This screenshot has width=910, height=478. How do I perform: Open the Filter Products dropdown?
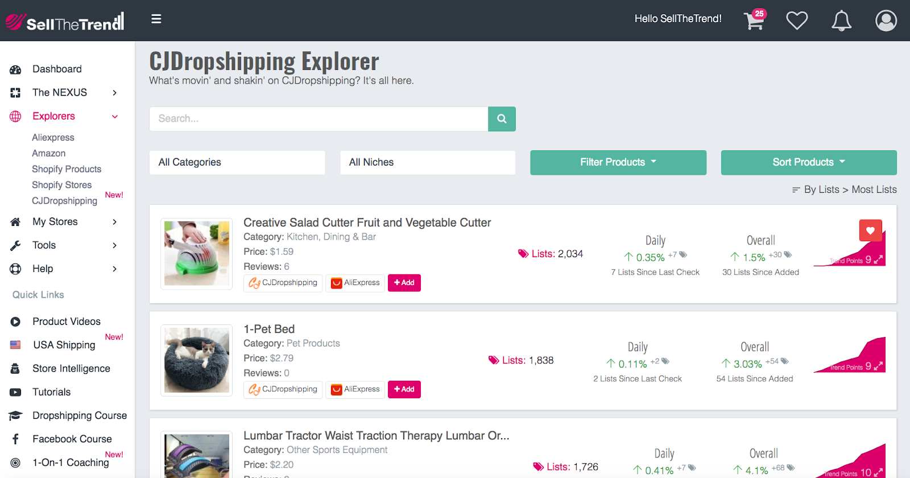point(618,162)
